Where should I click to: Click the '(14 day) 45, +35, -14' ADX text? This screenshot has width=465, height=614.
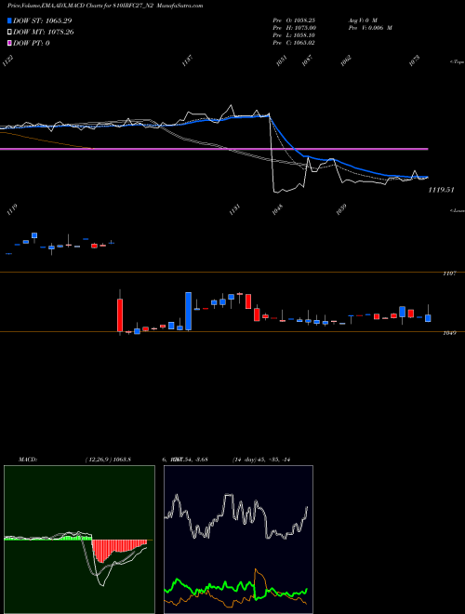pyautogui.click(x=261, y=460)
